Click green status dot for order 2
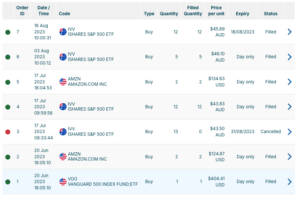Viewport: 299px width, 199px height. [x=8, y=157]
